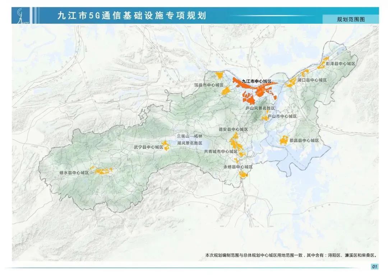The height and width of the screenshot is (275, 388).
Task: Click the 彭泽县中心城区 label
Action: 341,64
